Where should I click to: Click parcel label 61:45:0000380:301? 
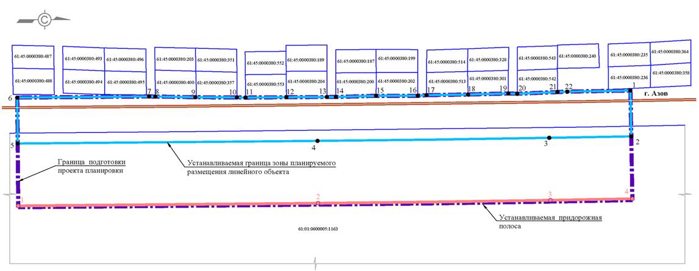tap(488, 79)
